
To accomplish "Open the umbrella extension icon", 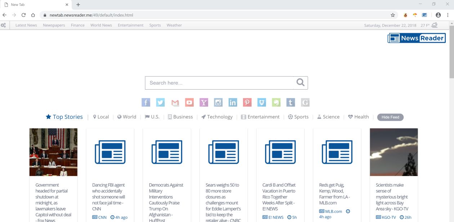I will tap(415, 15).
